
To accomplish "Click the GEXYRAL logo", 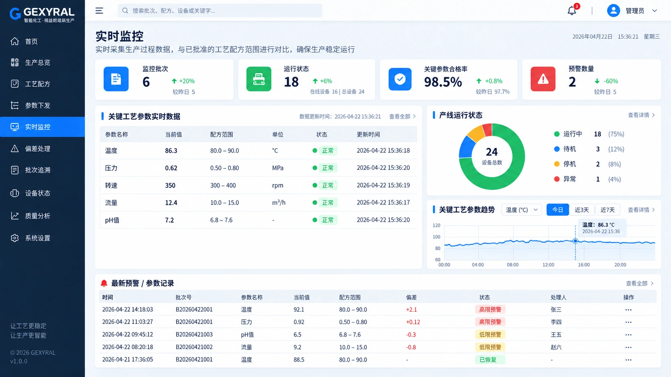I will [x=42, y=14].
